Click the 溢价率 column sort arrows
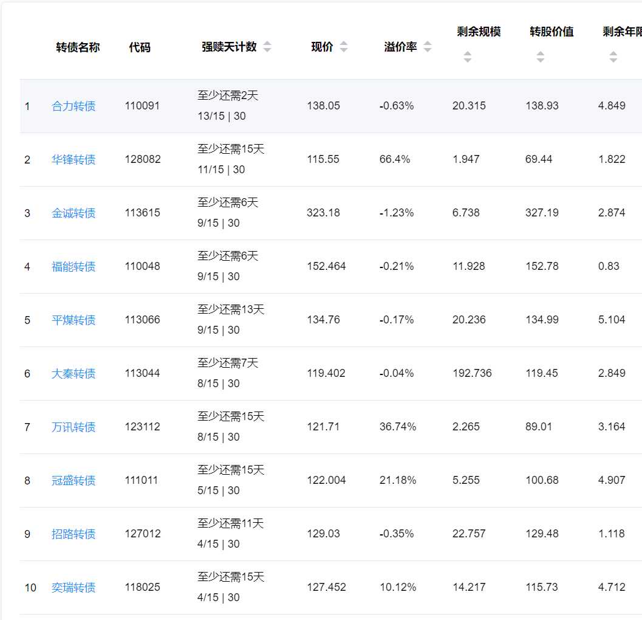 [428, 47]
